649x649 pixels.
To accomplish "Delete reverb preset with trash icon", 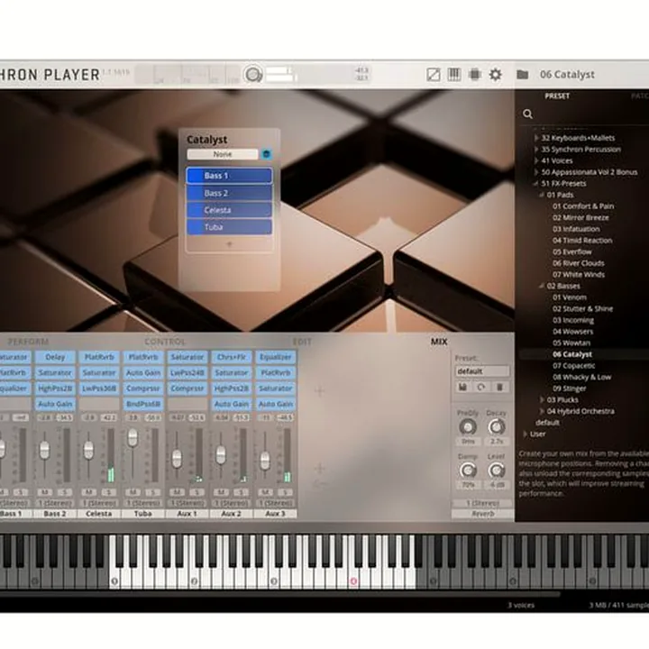I will 499,387.
